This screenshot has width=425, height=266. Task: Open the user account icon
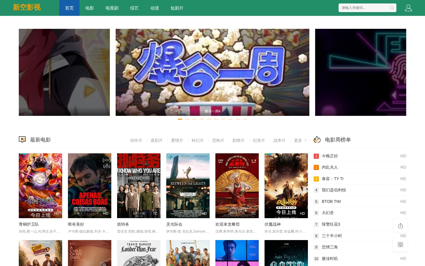click(409, 8)
